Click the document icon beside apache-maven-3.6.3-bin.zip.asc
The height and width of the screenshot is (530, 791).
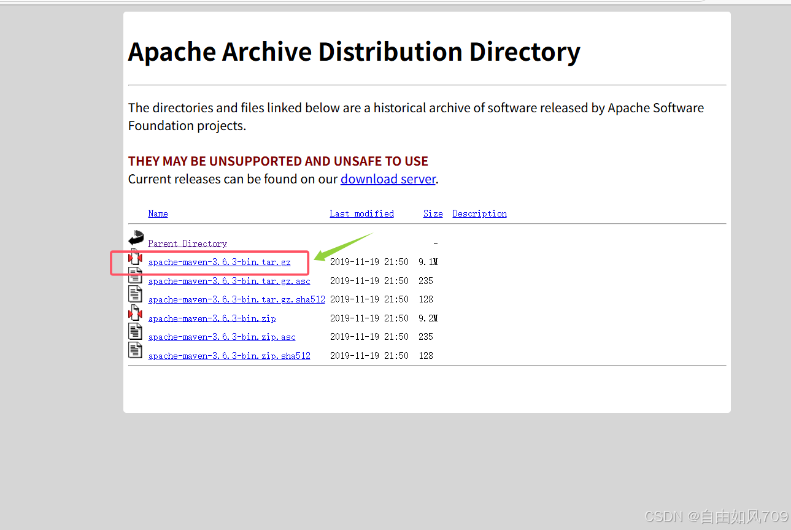tap(135, 332)
